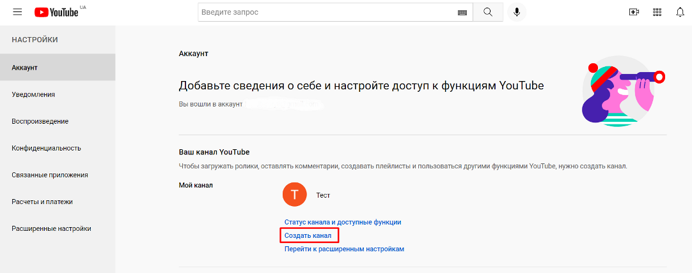Click the YouTube logo
The height and width of the screenshot is (273, 692).
[x=56, y=12]
